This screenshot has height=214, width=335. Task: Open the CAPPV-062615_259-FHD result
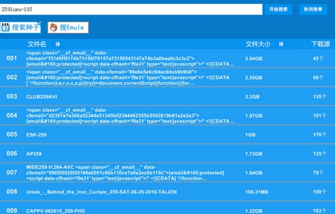[x=55, y=211]
